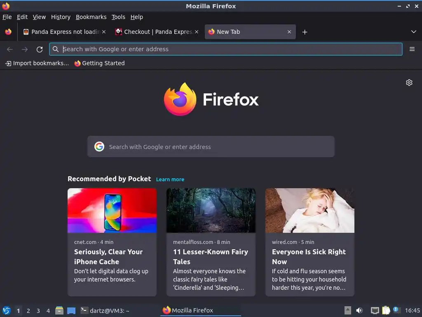422x317 pixels.
Task: Click the eject removable media tray icon
Action: (348, 310)
